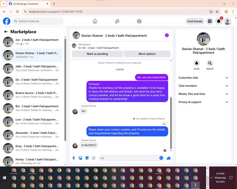Click conversation list scrollbar
Viewport: 237px width, 189px height.
tap(65, 90)
